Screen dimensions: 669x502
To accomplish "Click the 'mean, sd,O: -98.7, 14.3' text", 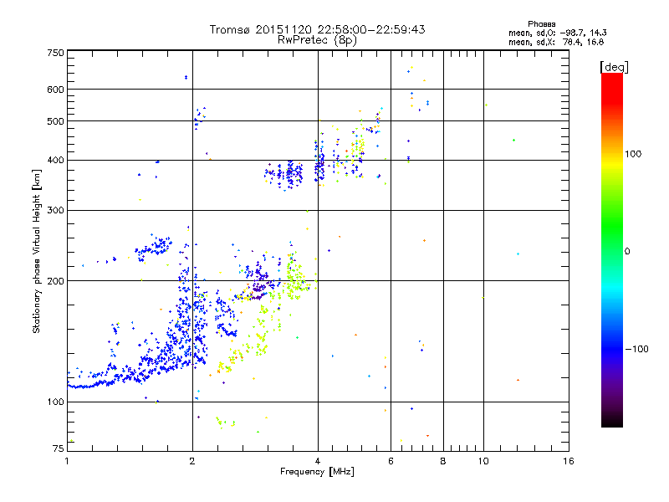I will pos(557,33).
